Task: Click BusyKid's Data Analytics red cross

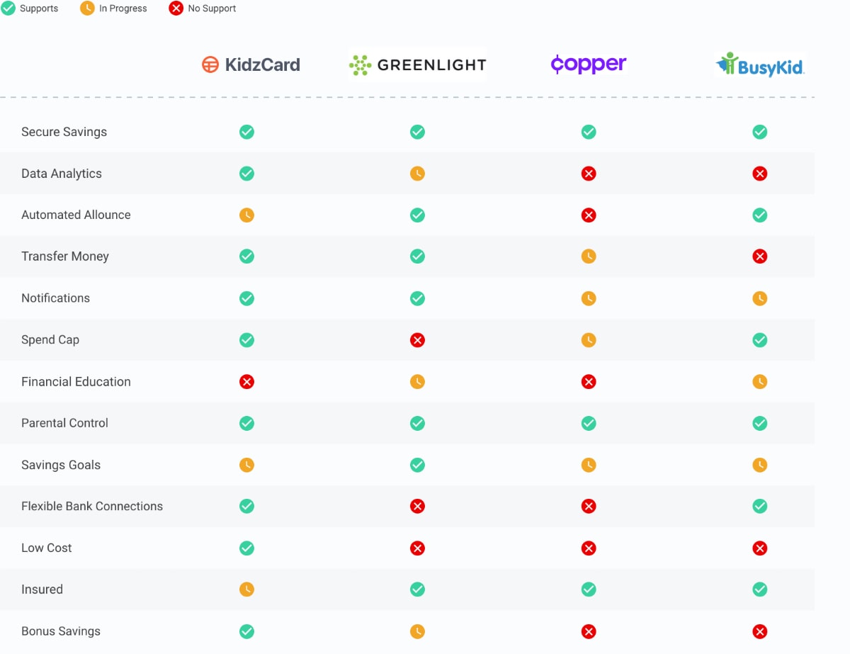Action: click(x=760, y=174)
